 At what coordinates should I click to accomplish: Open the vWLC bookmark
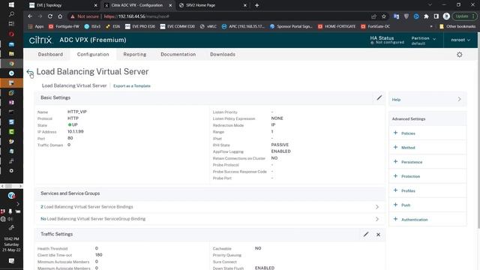click(x=208, y=27)
